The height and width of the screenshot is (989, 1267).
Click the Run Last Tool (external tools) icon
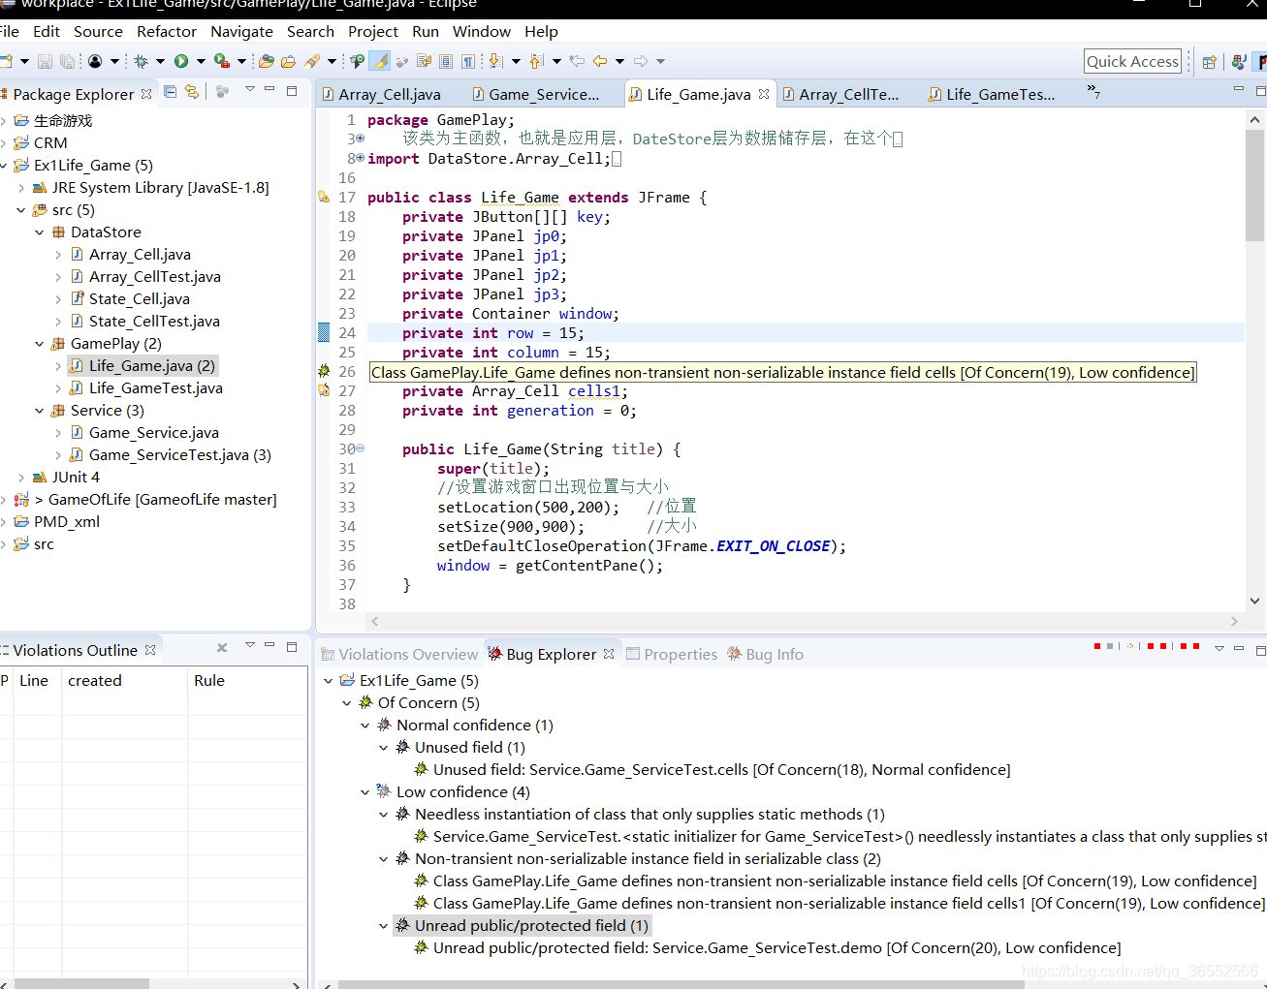[222, 61]
